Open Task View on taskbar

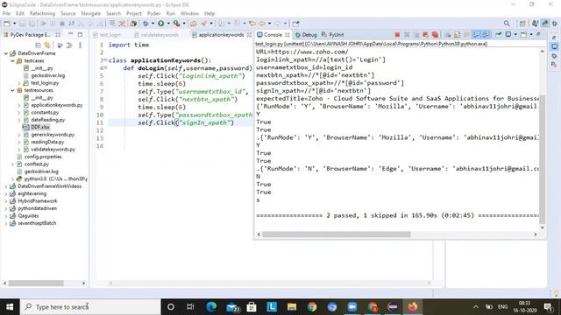(x=190, y=307)
